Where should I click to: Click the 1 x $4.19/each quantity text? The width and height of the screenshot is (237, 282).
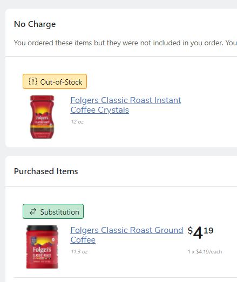(205, 252)
